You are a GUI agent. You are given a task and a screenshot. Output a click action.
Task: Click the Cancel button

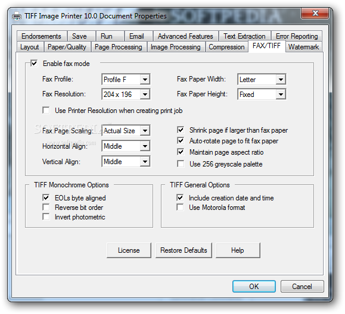pos(302,286)
